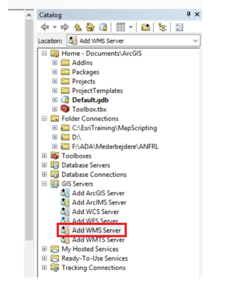Expand My Hosted Services node
234x300 pixels.
pos(44,249)
